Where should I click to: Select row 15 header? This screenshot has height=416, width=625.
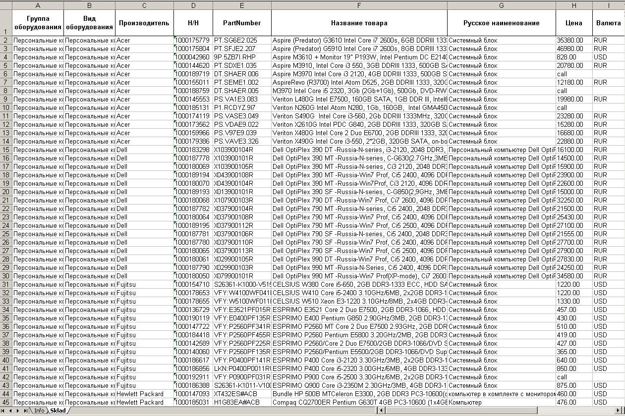click(x=6, y=150)
